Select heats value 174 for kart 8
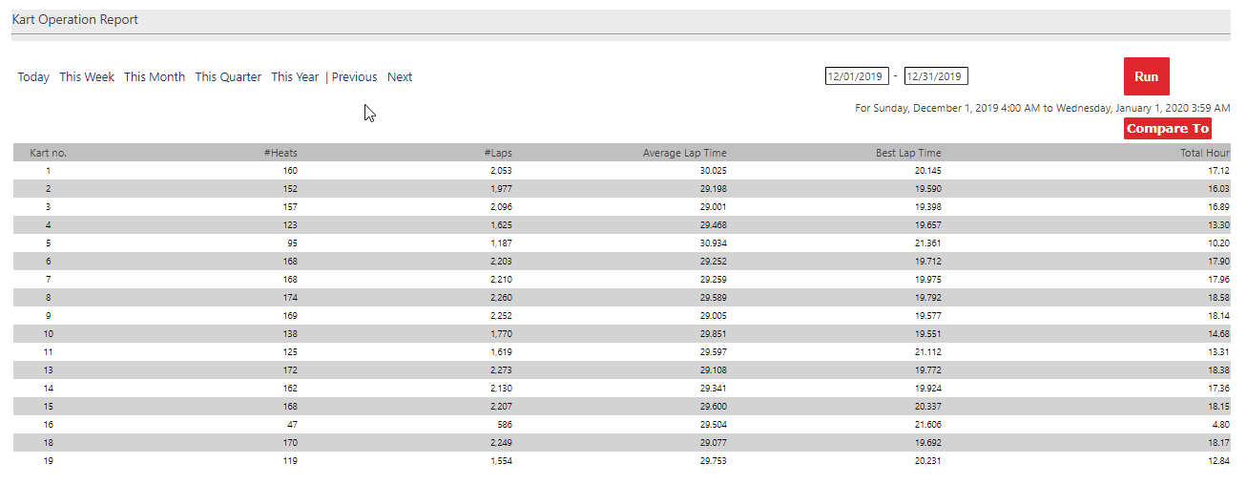Image resolution: width=1247 pixels, height=485 pixels. point(290,298)
